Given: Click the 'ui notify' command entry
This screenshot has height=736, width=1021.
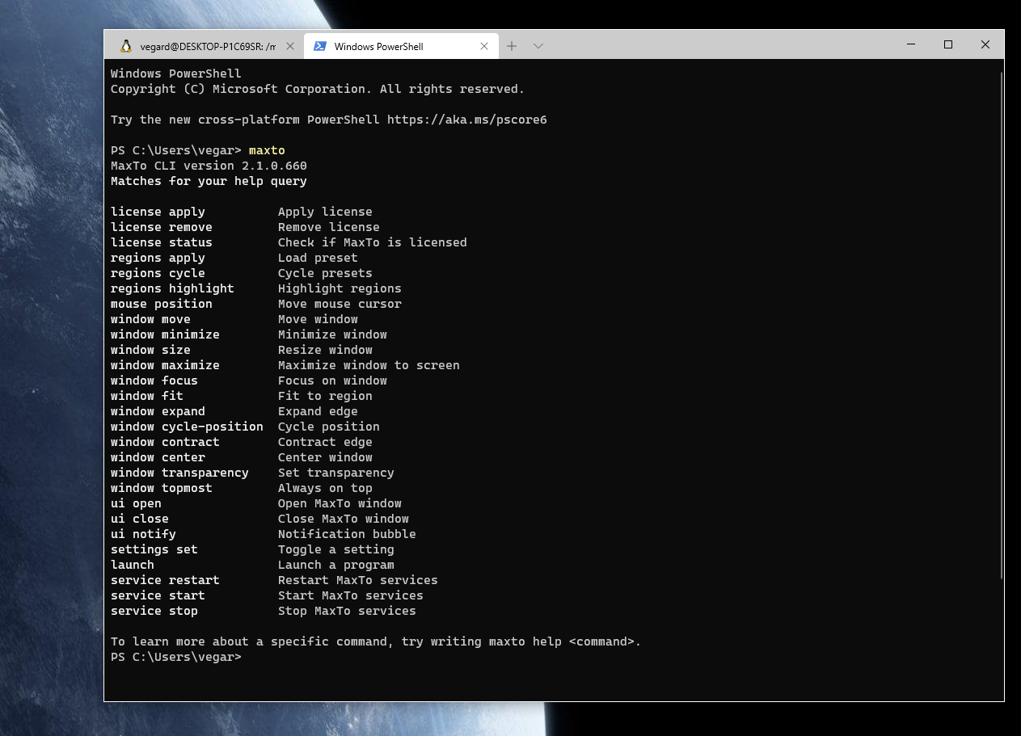Looking at the screenshot, I should pos(143,533).
